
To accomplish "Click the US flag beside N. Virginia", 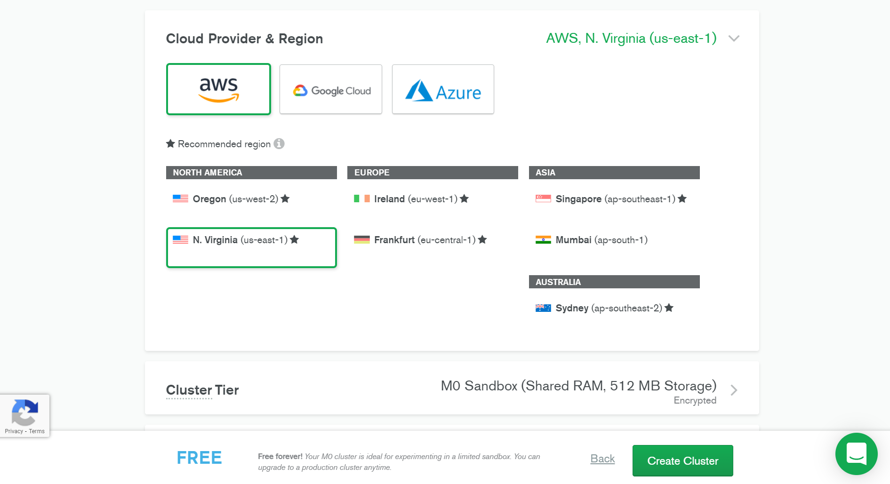I will click(x=180, y=239).
